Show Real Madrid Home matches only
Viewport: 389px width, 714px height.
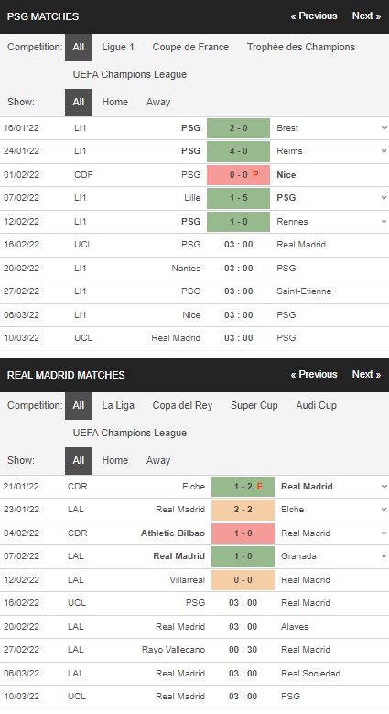tap(114, 460)
